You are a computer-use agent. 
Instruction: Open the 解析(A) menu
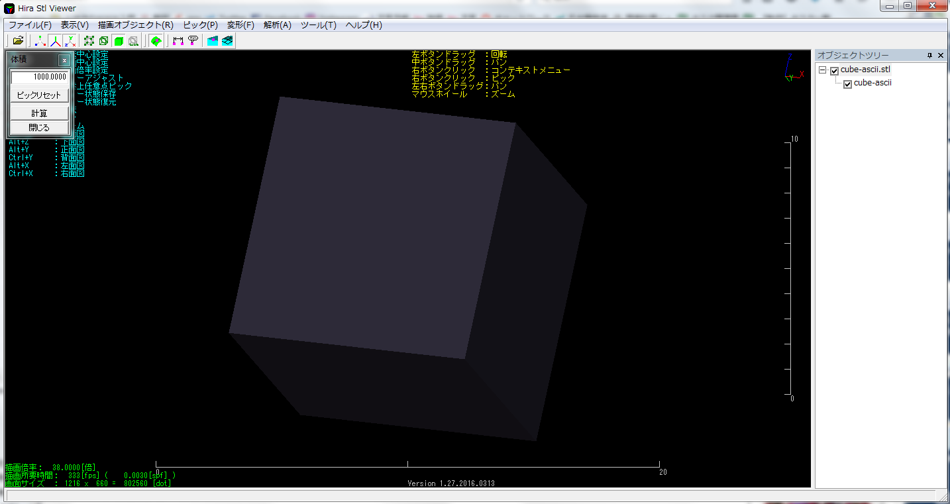[x=277, y=25]
